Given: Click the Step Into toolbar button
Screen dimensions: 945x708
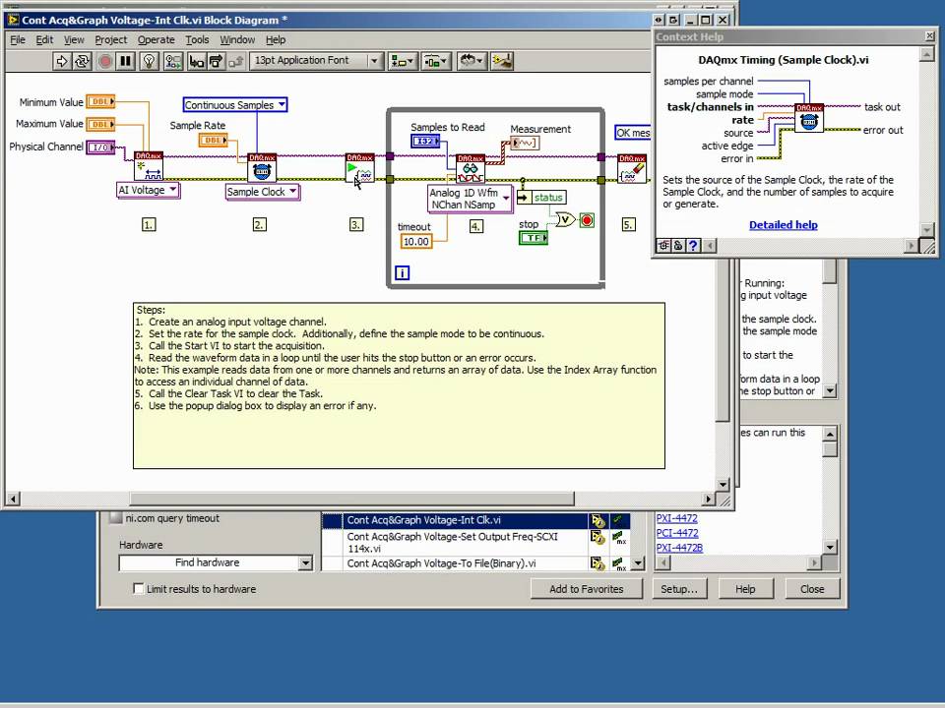Looking at the screenshot, I should point(196,61).
